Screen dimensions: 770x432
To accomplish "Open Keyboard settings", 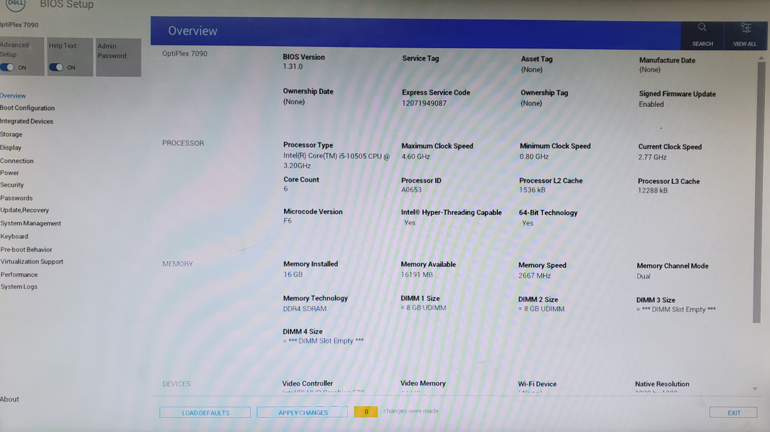I will [x=14, y=236].
